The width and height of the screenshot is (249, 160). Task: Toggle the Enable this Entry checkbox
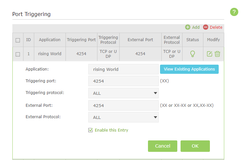pos(91,130)
